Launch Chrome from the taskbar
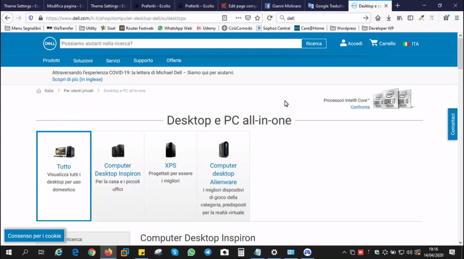 tap(92, 252)
